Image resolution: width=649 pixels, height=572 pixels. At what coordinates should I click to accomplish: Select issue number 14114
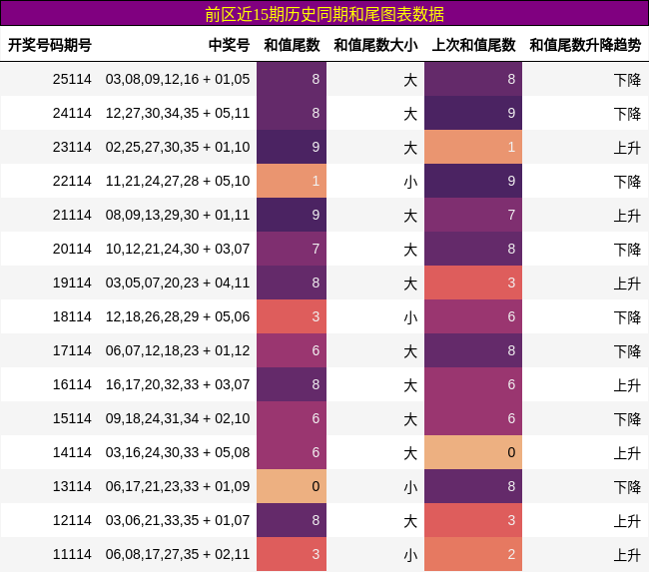pyautogui.click(x=72, y=452)
